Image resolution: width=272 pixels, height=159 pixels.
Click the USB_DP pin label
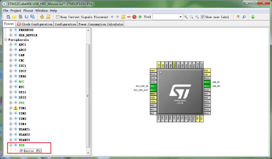[x=216, y=82]
